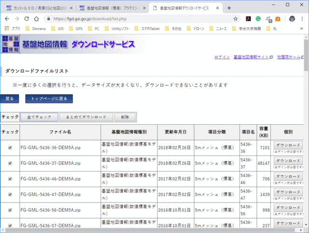This screenshot has height=233, width=309.
Task: Download FG-GML-5436-37-DEM5A.zip individually
Action: [288, 161]
